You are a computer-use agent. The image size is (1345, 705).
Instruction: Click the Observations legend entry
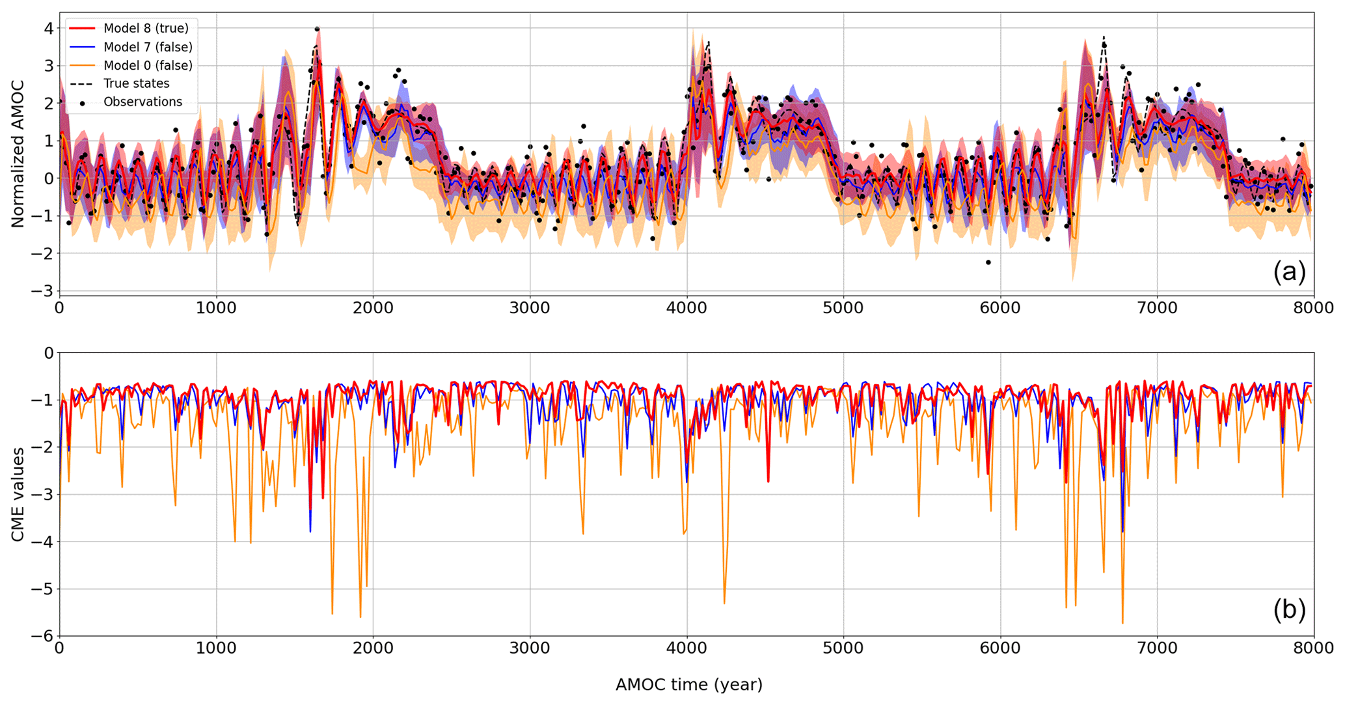[143, 102]
